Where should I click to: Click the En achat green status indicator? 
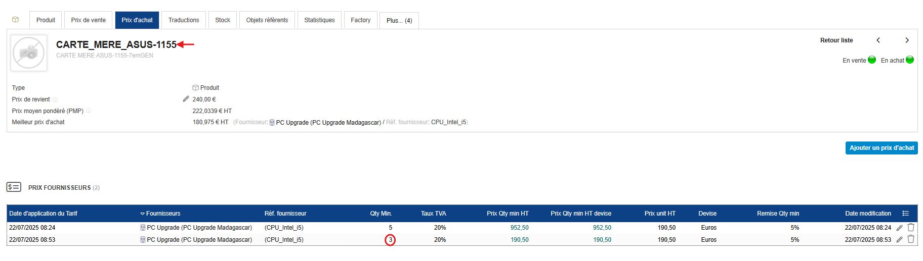pos(910,60)
